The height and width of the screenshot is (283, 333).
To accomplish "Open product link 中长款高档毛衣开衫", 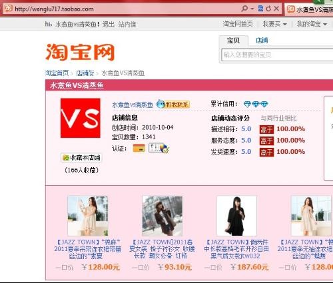I will tap(236, 249).
